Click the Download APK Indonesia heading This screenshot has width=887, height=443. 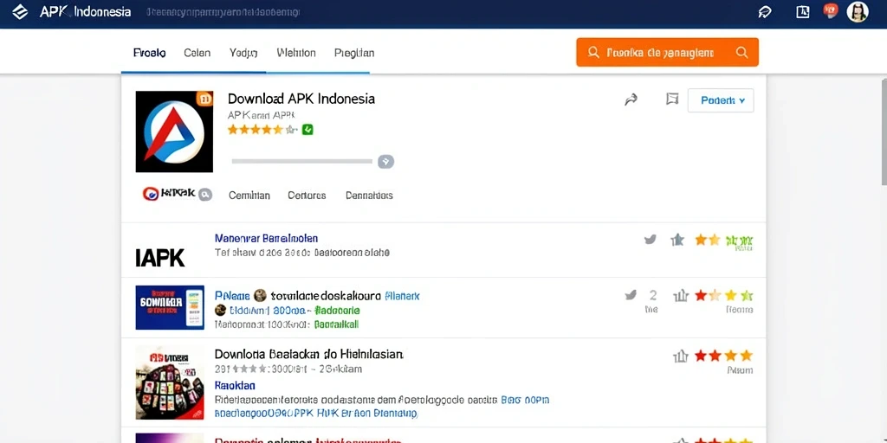point(301,99)
